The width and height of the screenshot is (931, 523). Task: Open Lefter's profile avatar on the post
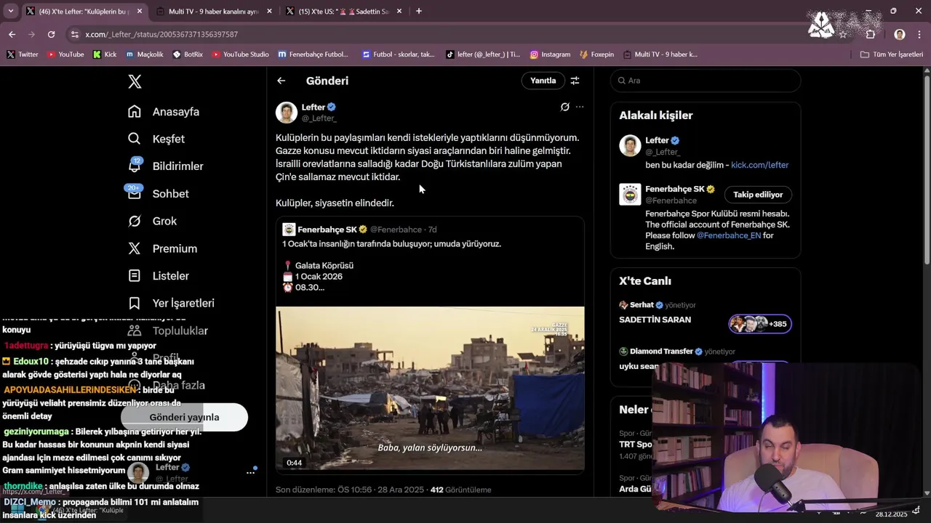(287, 113)
